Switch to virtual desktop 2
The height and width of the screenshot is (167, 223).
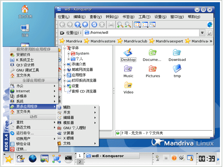tap(80, 162)
